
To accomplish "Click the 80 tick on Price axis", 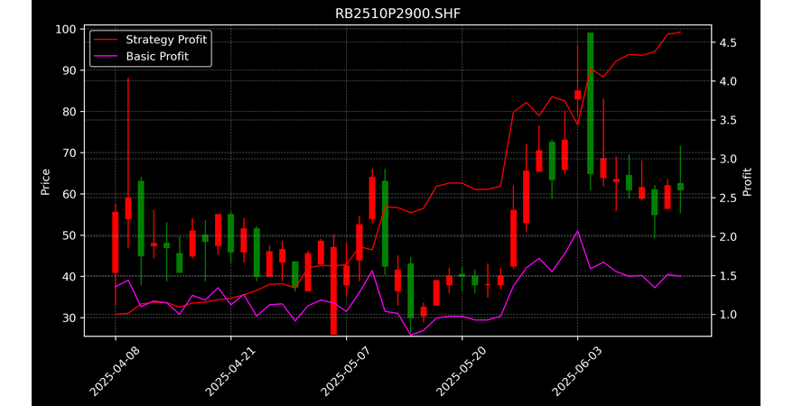I will 70,112.
